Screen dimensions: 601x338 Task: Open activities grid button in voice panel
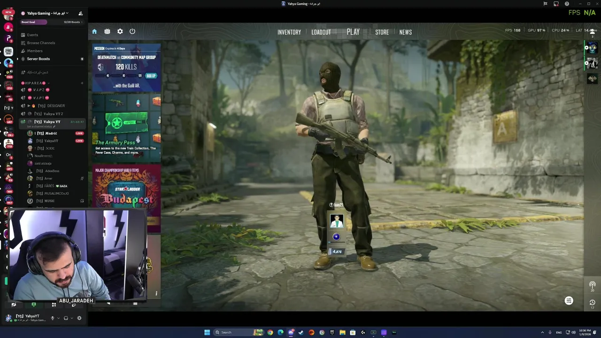pyautogui.click(x=54, y=305)
